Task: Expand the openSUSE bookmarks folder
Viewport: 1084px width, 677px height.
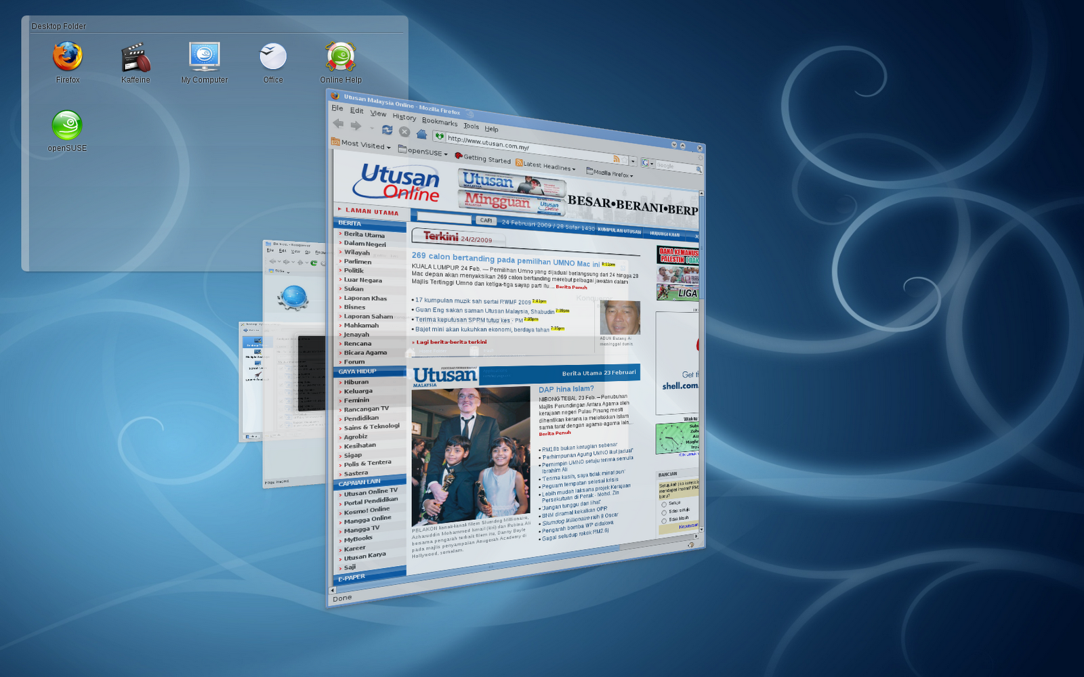Action: point(422,151)
